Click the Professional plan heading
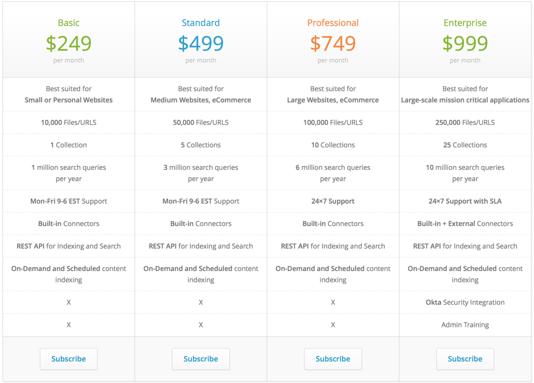This screenshot has width=534, height=383. pyautogui.click(x=333, y=23)
